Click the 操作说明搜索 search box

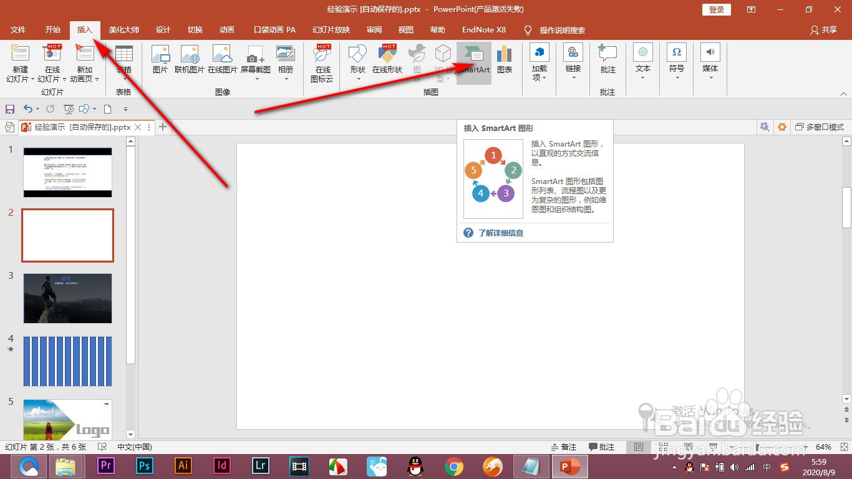point(562,30)
